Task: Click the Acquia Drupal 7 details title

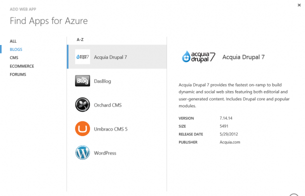Action: tap(243, 57)
